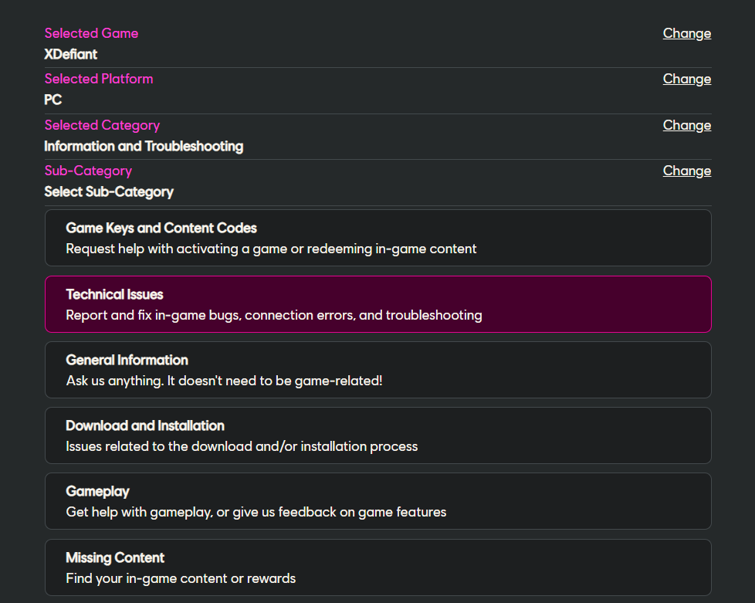Click Change next to Sub-Category
Viewport: 755px width, 603px height.
(x=686, y=171)
